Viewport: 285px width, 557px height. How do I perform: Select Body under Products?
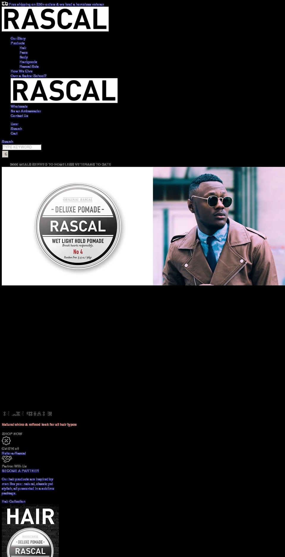click(x=24, y=57)
